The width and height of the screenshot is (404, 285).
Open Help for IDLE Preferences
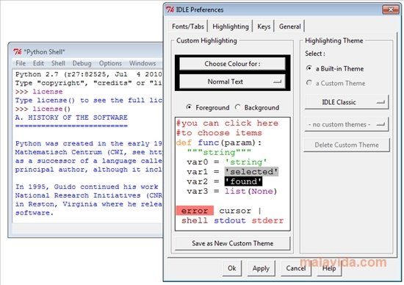[x=329, y=268]
